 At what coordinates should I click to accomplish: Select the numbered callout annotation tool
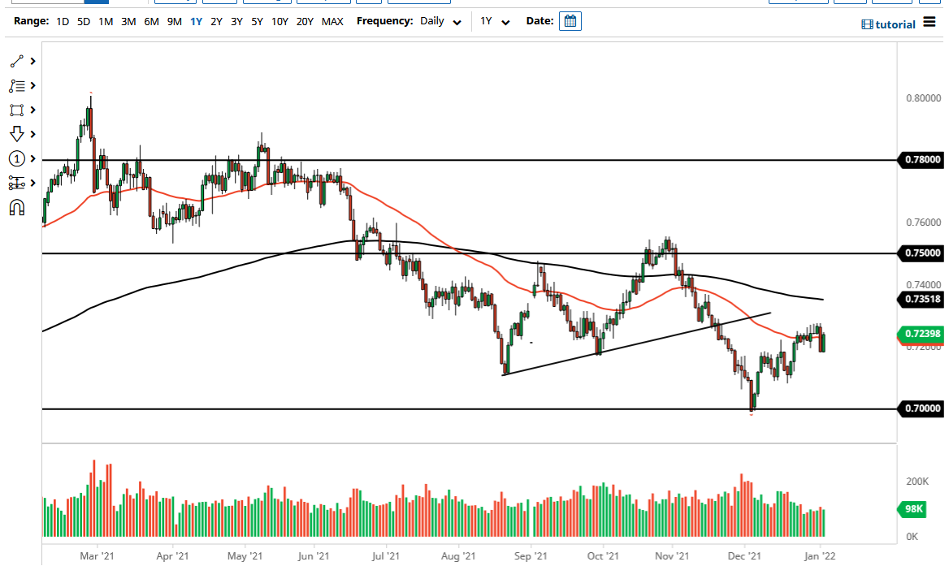[x=16, y=158]
